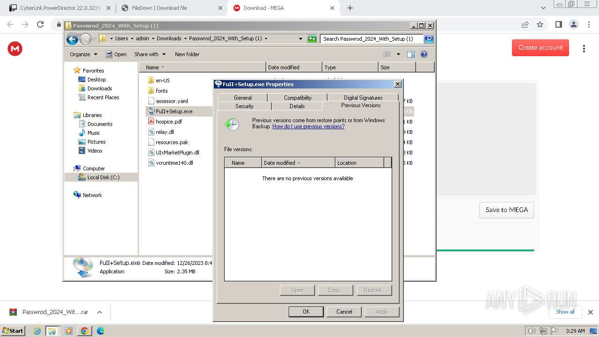Expand the view options dropdown arrow
This screenshot has width=599, height=337.
(398, 54)
